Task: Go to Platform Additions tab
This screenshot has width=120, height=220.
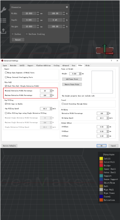Action: pos(44,66)
